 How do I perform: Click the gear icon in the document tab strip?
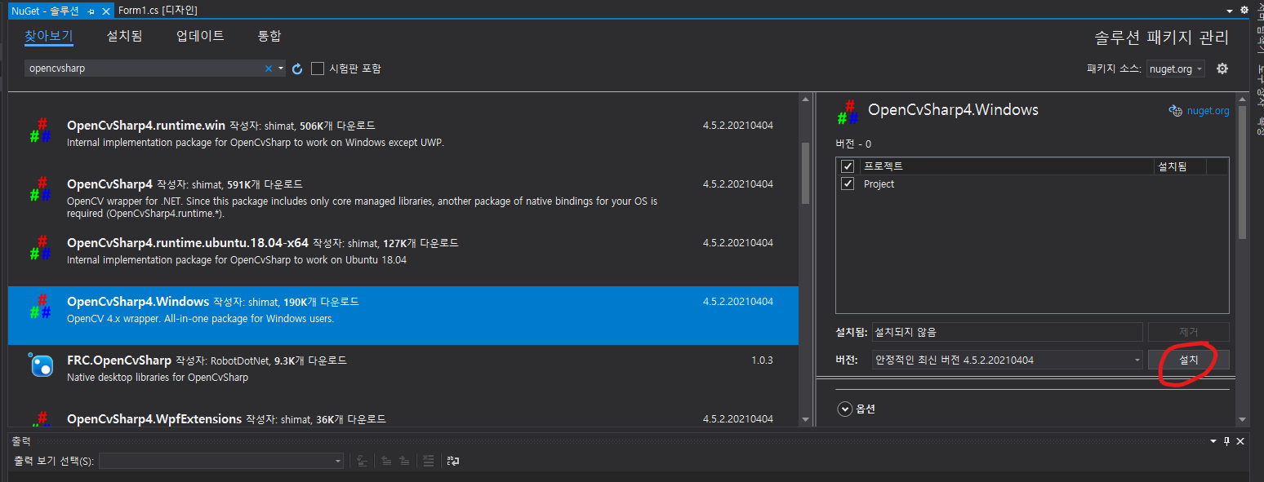coord(1244,11)
